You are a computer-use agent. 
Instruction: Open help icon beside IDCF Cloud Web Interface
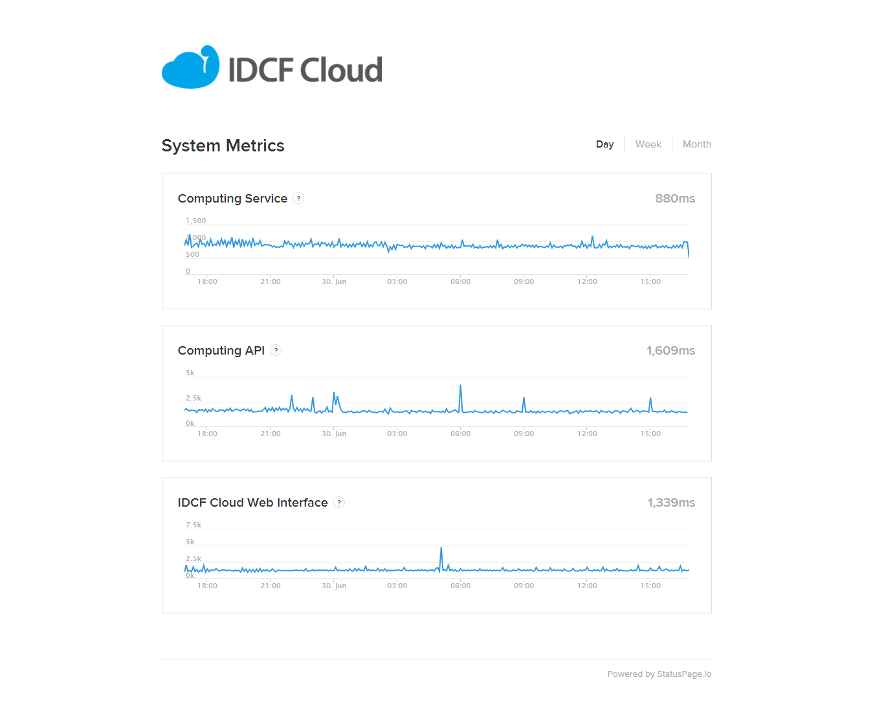339,503
